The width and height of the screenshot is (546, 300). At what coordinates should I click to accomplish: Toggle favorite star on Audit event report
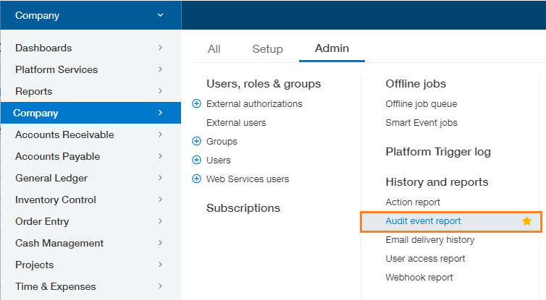tap(526, 220)
